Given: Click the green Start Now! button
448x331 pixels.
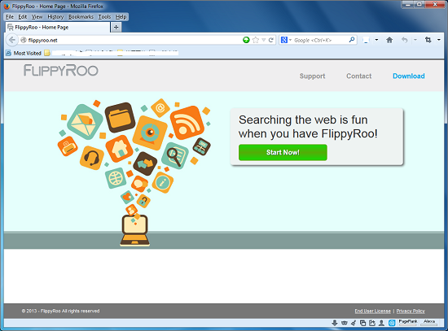Looking at the screenshot, I should 283,152.
